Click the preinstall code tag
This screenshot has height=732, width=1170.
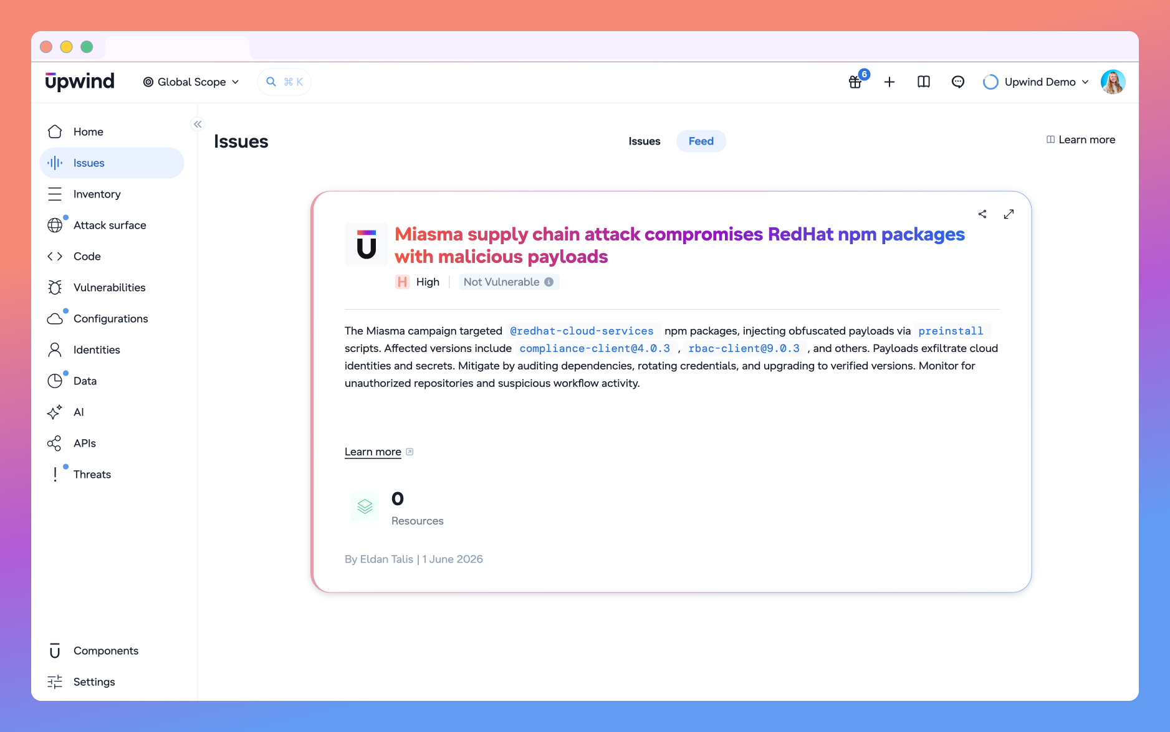click(x=951, y=331)
